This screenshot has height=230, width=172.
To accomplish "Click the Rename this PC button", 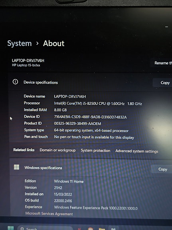I will tap(163, 63).
